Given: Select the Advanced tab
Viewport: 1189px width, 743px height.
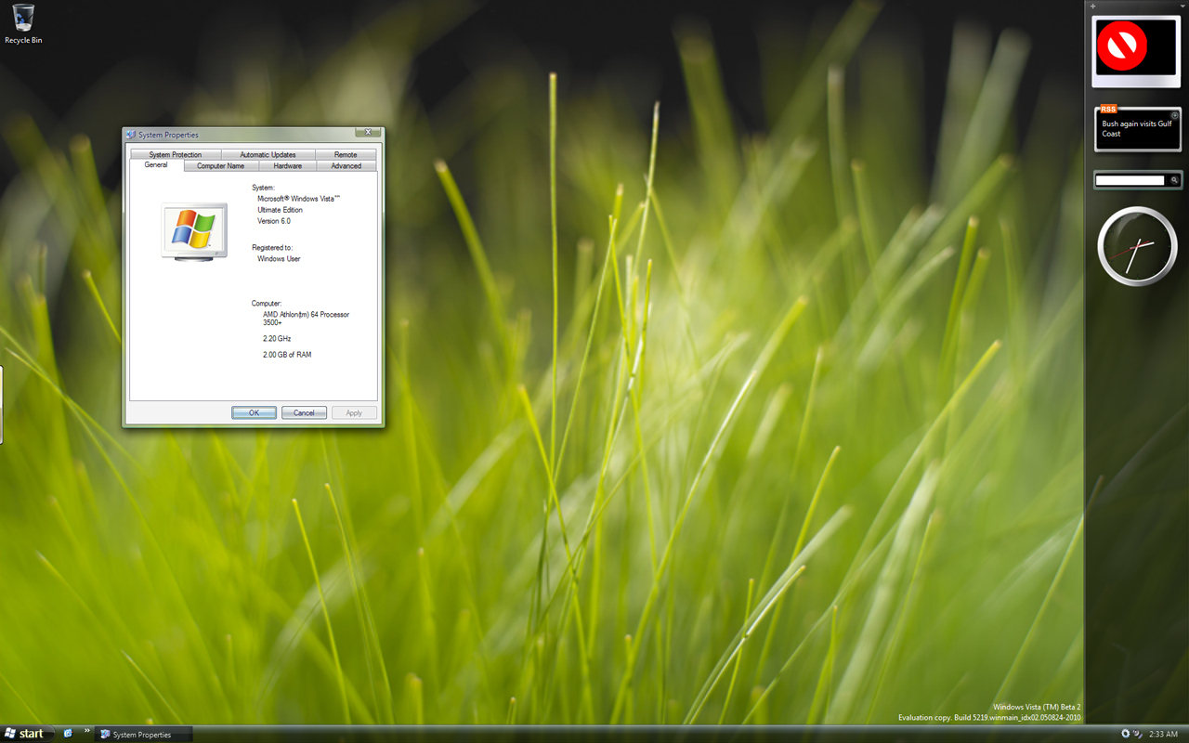Looking at the screenshot, I should (x=346, y=166).
